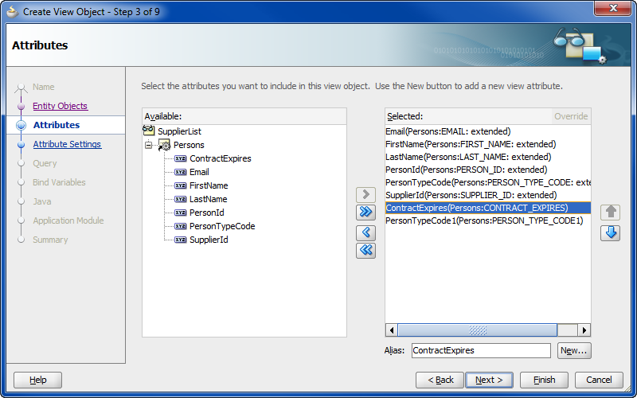Go to the Entity Objects wizard step

(61, 106)
